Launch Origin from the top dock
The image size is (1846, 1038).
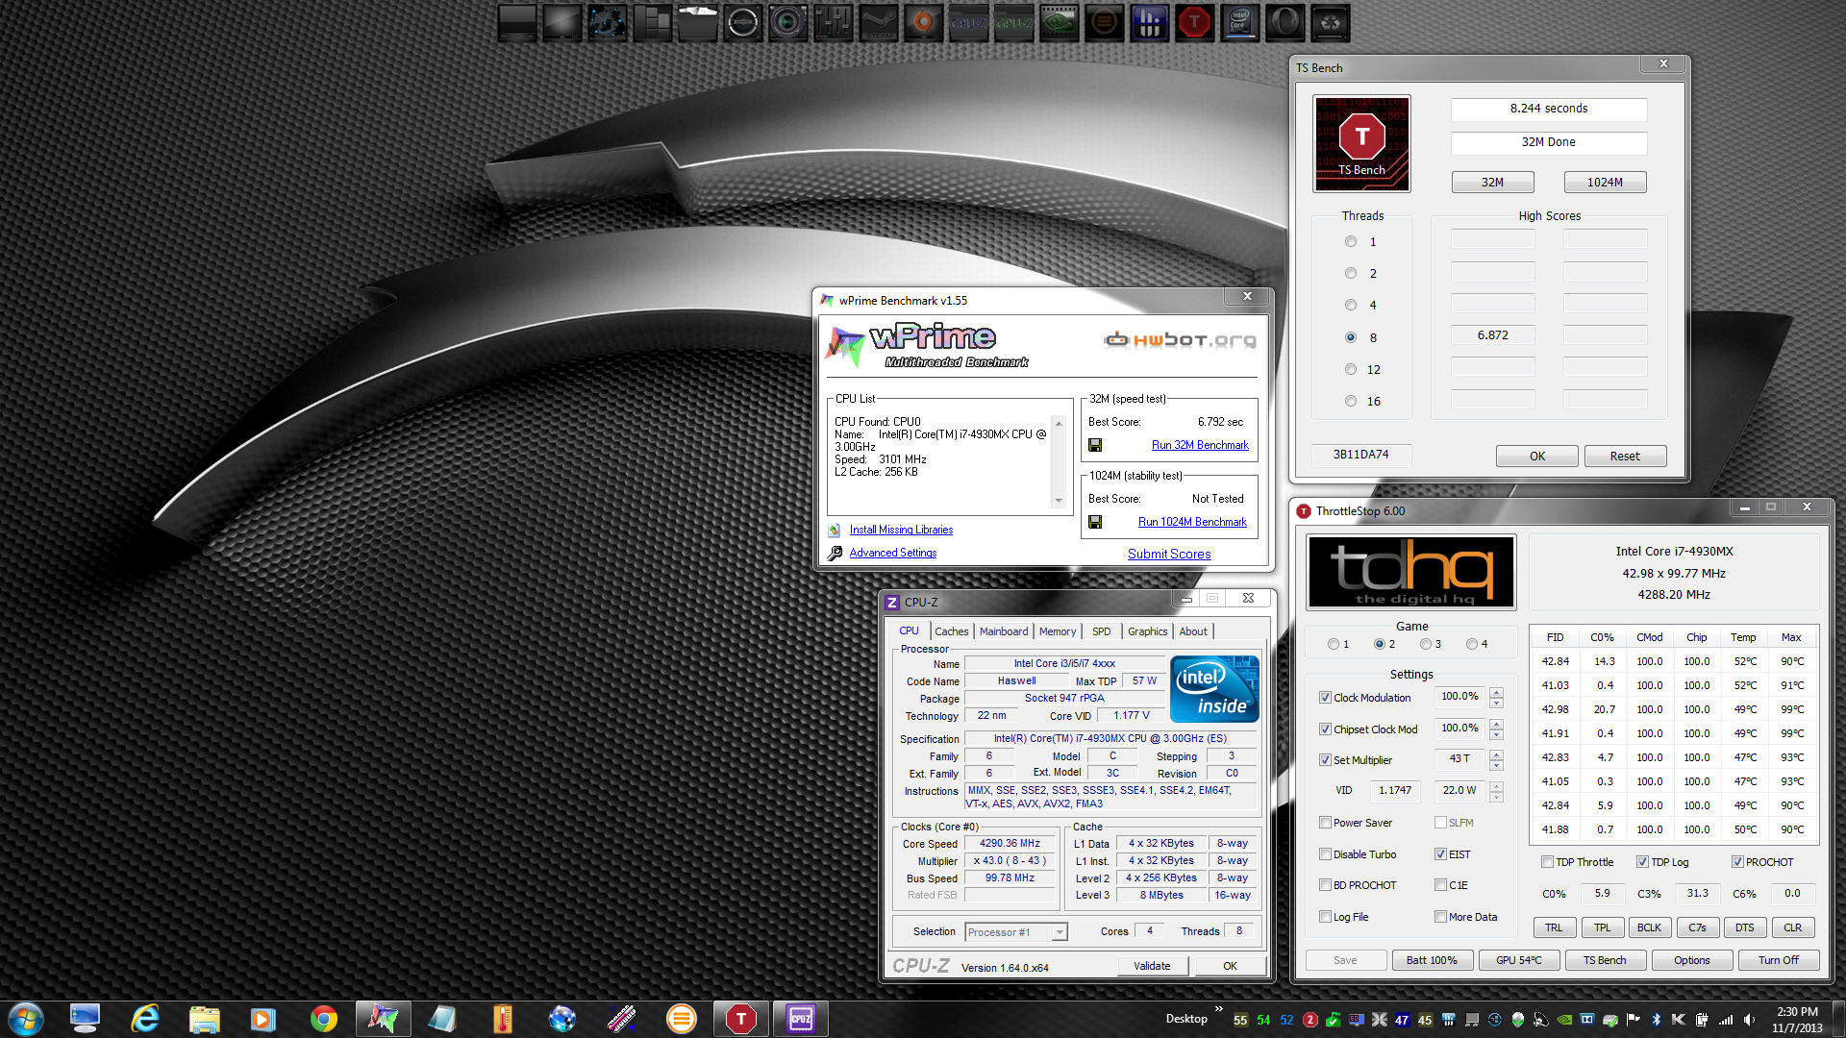(923, 22)
